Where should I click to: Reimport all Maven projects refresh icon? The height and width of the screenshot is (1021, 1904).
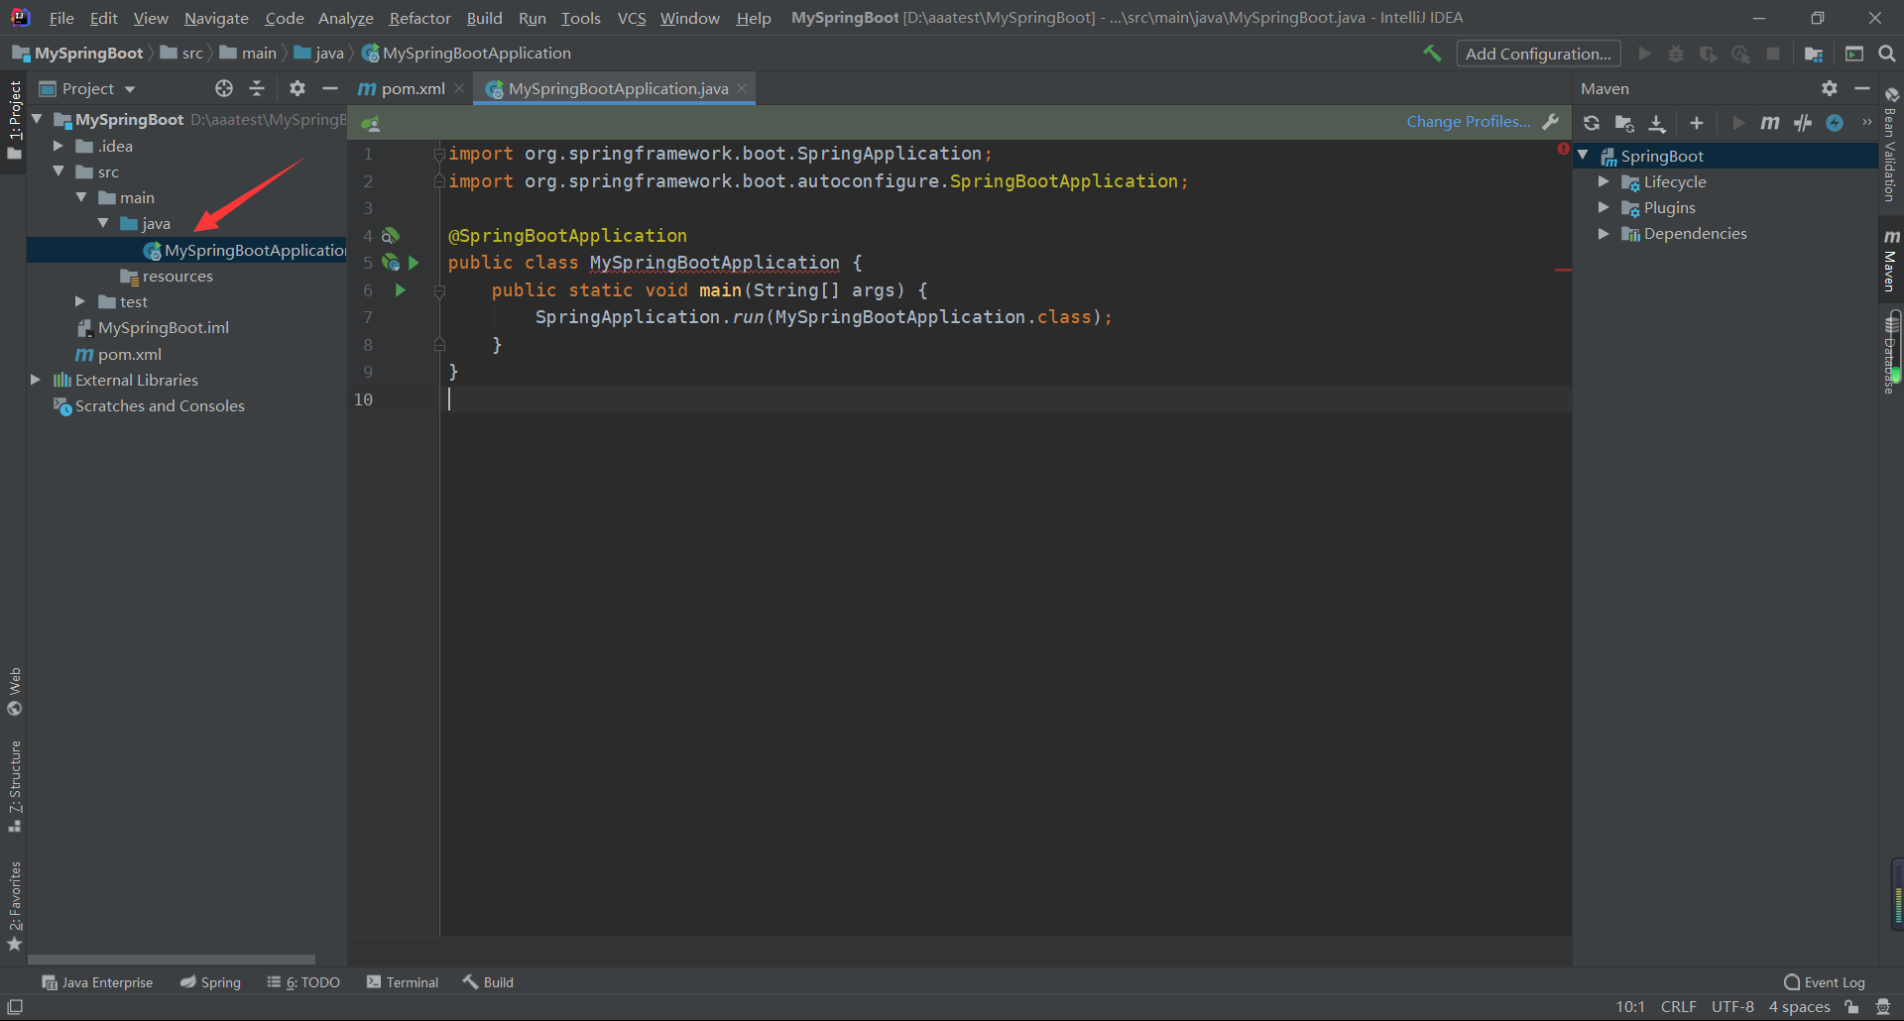point(1592,123)
